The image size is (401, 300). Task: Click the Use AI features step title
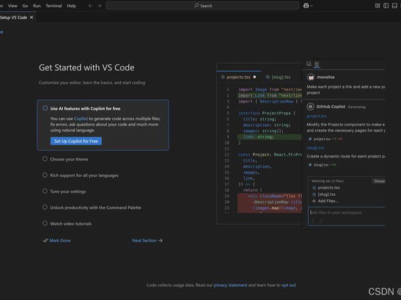click(x=85, y=108)
